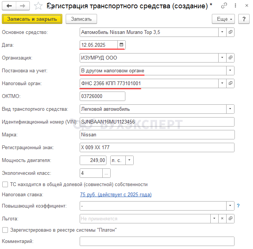Open the calendar picker for Дата
This screenshot has height=249, width=253.
click(x=122, y=45)
